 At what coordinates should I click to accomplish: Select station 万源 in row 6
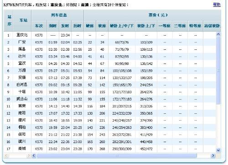(x=22, y=70)
